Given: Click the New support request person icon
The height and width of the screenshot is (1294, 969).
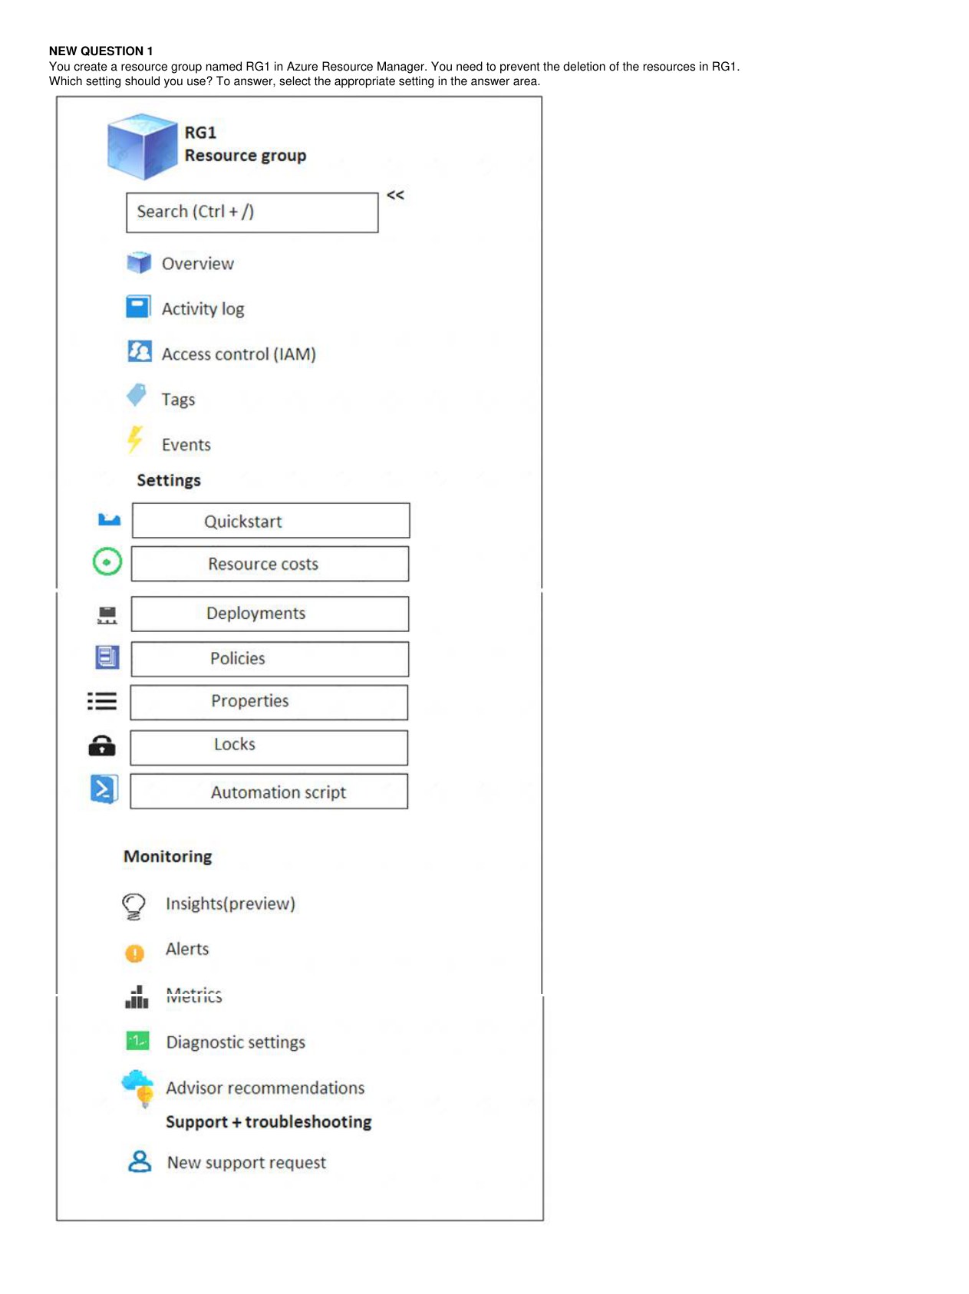Looking at the screenshot, I should click(140, 1161).
